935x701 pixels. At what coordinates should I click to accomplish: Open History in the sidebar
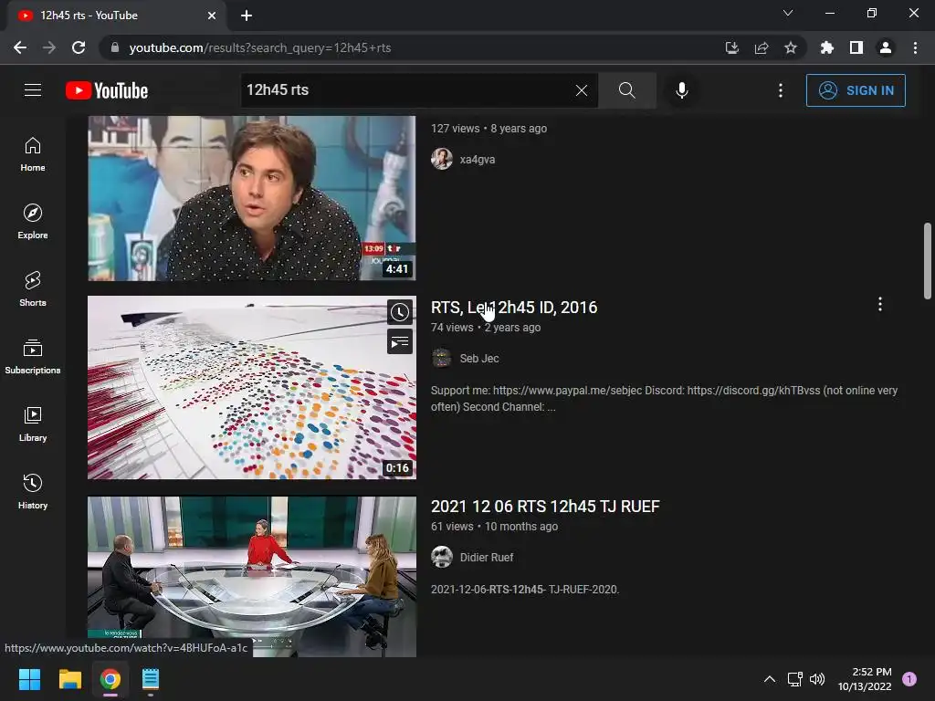[x=33, y=492]
